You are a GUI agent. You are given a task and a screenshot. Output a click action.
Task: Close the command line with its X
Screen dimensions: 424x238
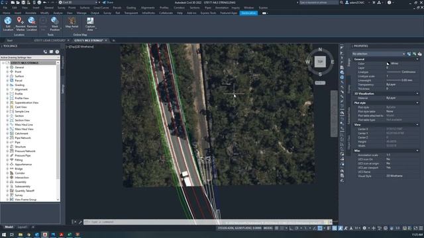pyautogui.click(x=75, y=222)
